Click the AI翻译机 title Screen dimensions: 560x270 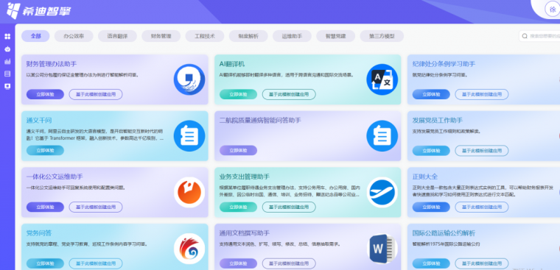[232, 64]
